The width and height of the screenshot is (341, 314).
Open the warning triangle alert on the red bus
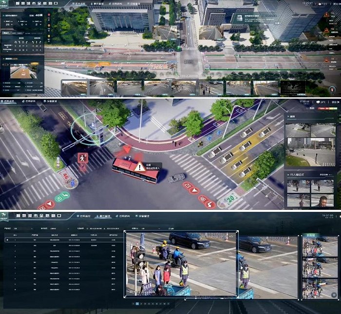point(140,166)
